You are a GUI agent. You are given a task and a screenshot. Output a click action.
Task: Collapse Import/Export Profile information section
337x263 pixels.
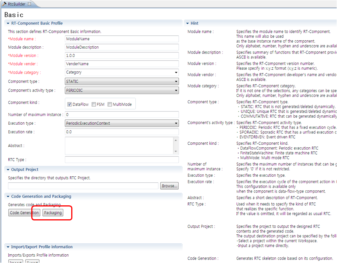coord(8,247)
